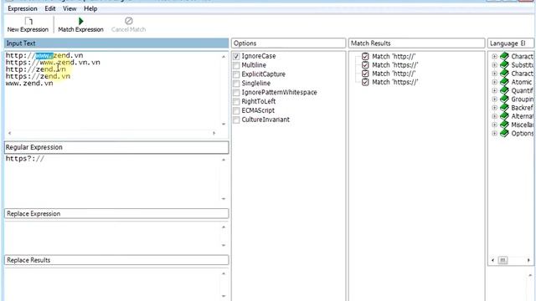This screenshot has width=536, height=301.
Task: Click Regular Expression box scroll-up arrow
Action: pos(224,160)
